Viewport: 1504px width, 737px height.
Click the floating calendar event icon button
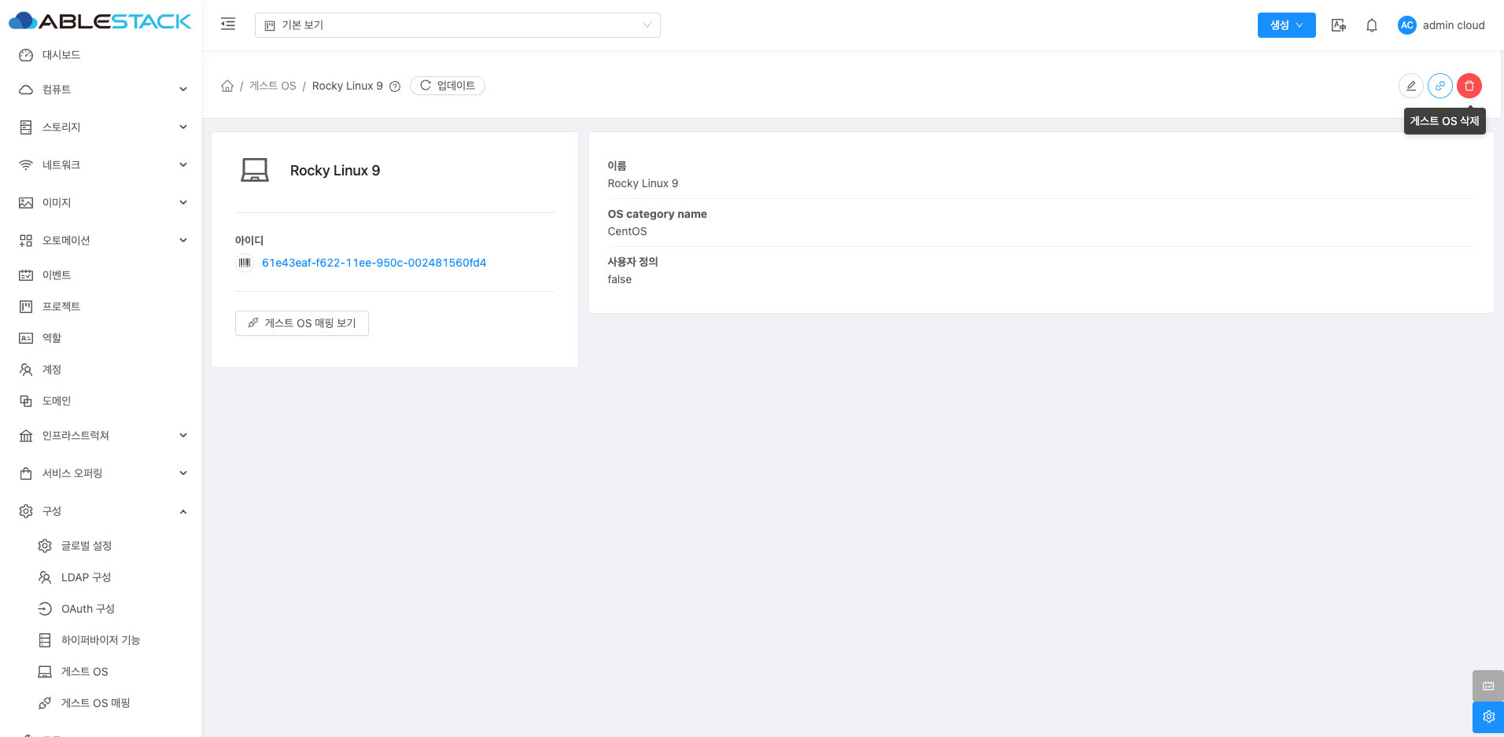(x=1488, y=686)
